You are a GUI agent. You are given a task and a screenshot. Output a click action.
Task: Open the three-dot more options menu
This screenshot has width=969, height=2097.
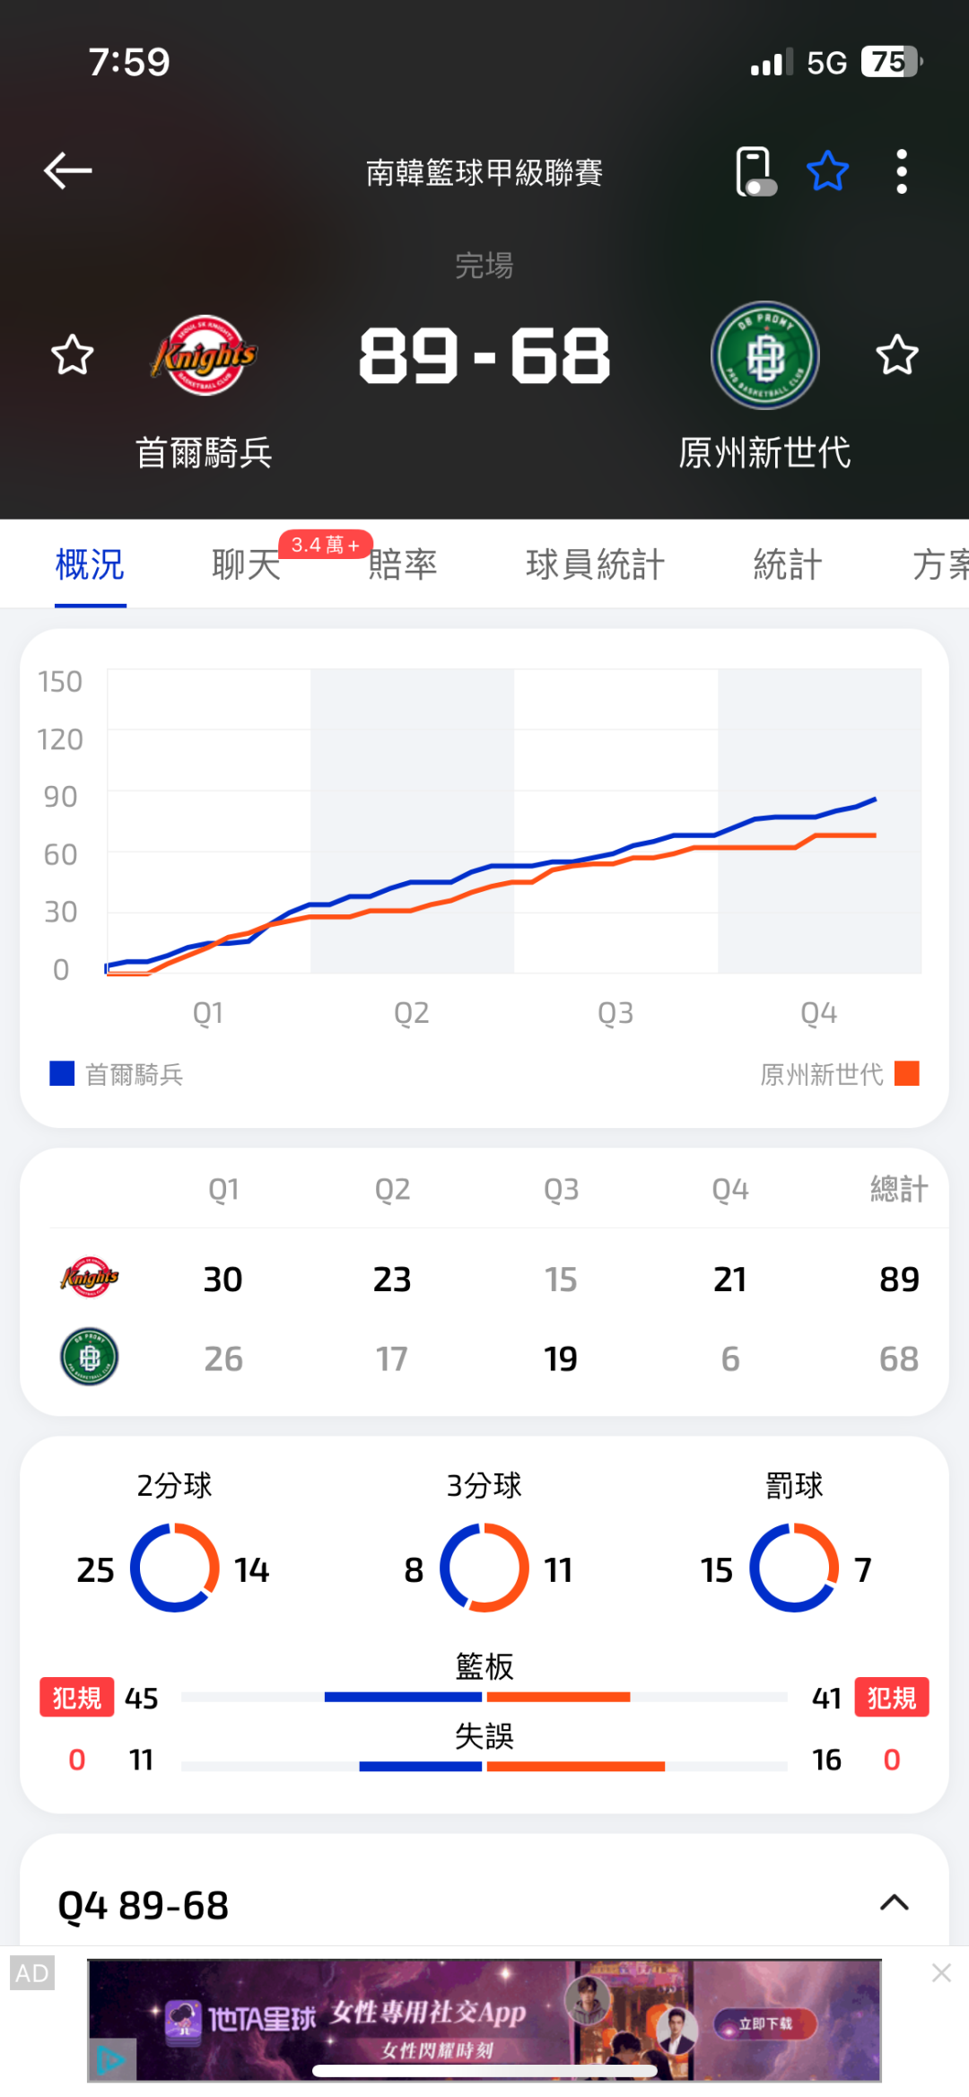[902, 171]
